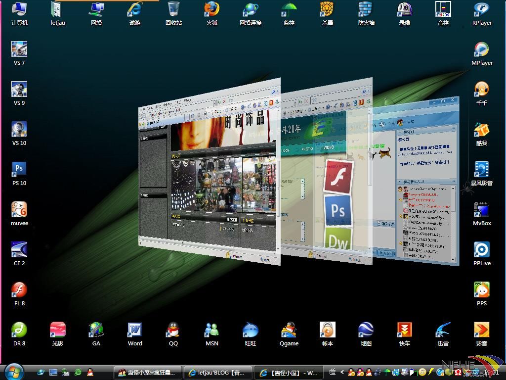Open the Windows Start menu orb
This screenshot has width=506, height=380.
[13, 372]
